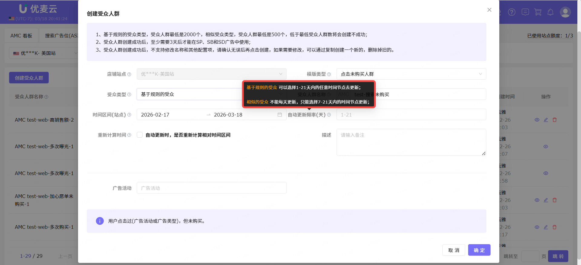581x265 pixels.
Task: Click 创建受众人群 button on background page
Action: pyautogui.click(x=29, y=78)
